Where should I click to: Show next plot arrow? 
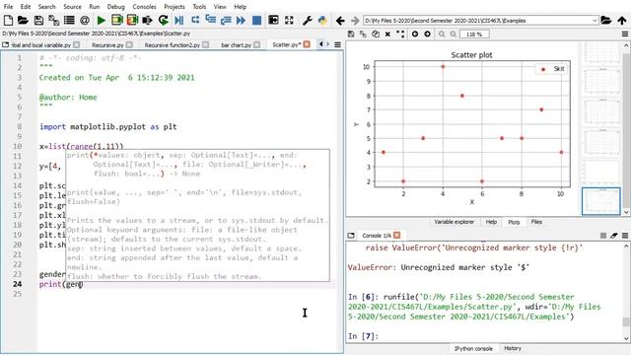click(427, 35)
